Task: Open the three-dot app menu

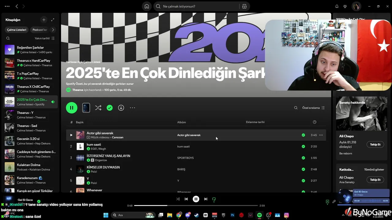Action: [x=7, y=6]
